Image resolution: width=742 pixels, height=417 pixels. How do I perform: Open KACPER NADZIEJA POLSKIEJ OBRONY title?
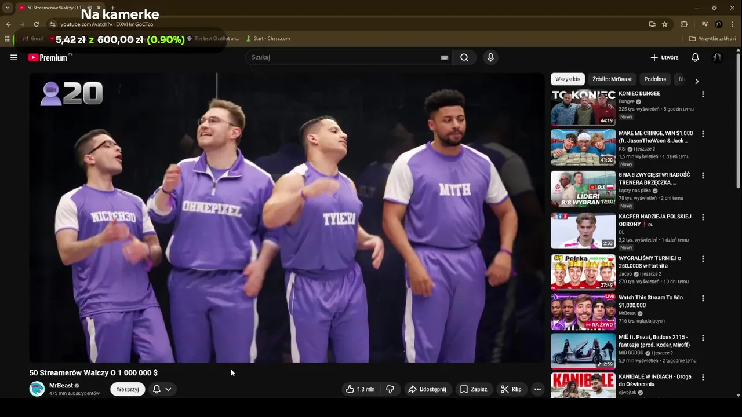tap(655, 220)
